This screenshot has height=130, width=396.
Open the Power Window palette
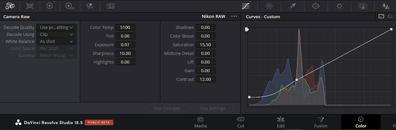tap(316, 6)
